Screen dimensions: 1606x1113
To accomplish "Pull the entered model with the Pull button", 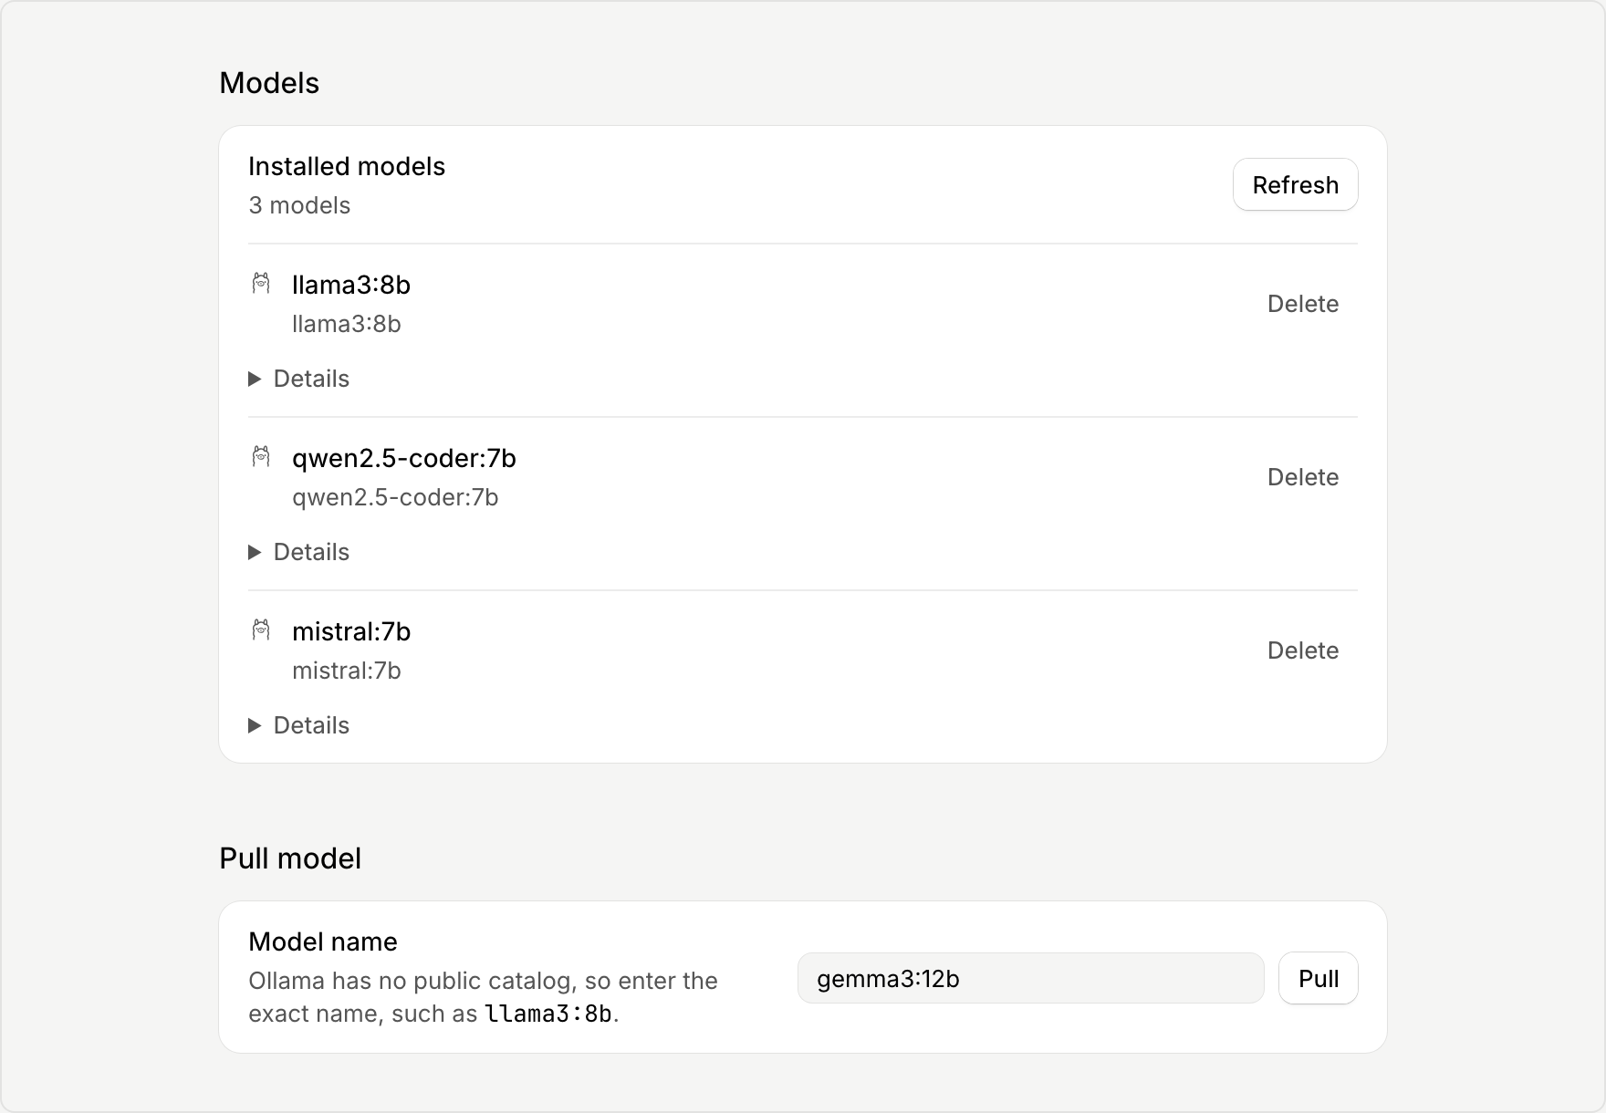I will 1319,979.
